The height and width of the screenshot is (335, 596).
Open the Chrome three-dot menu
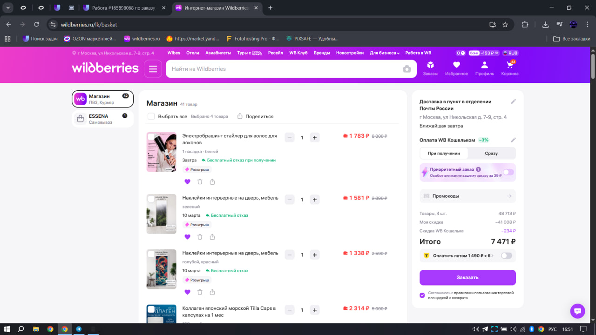pyautogui.click(x=588, y=25)
